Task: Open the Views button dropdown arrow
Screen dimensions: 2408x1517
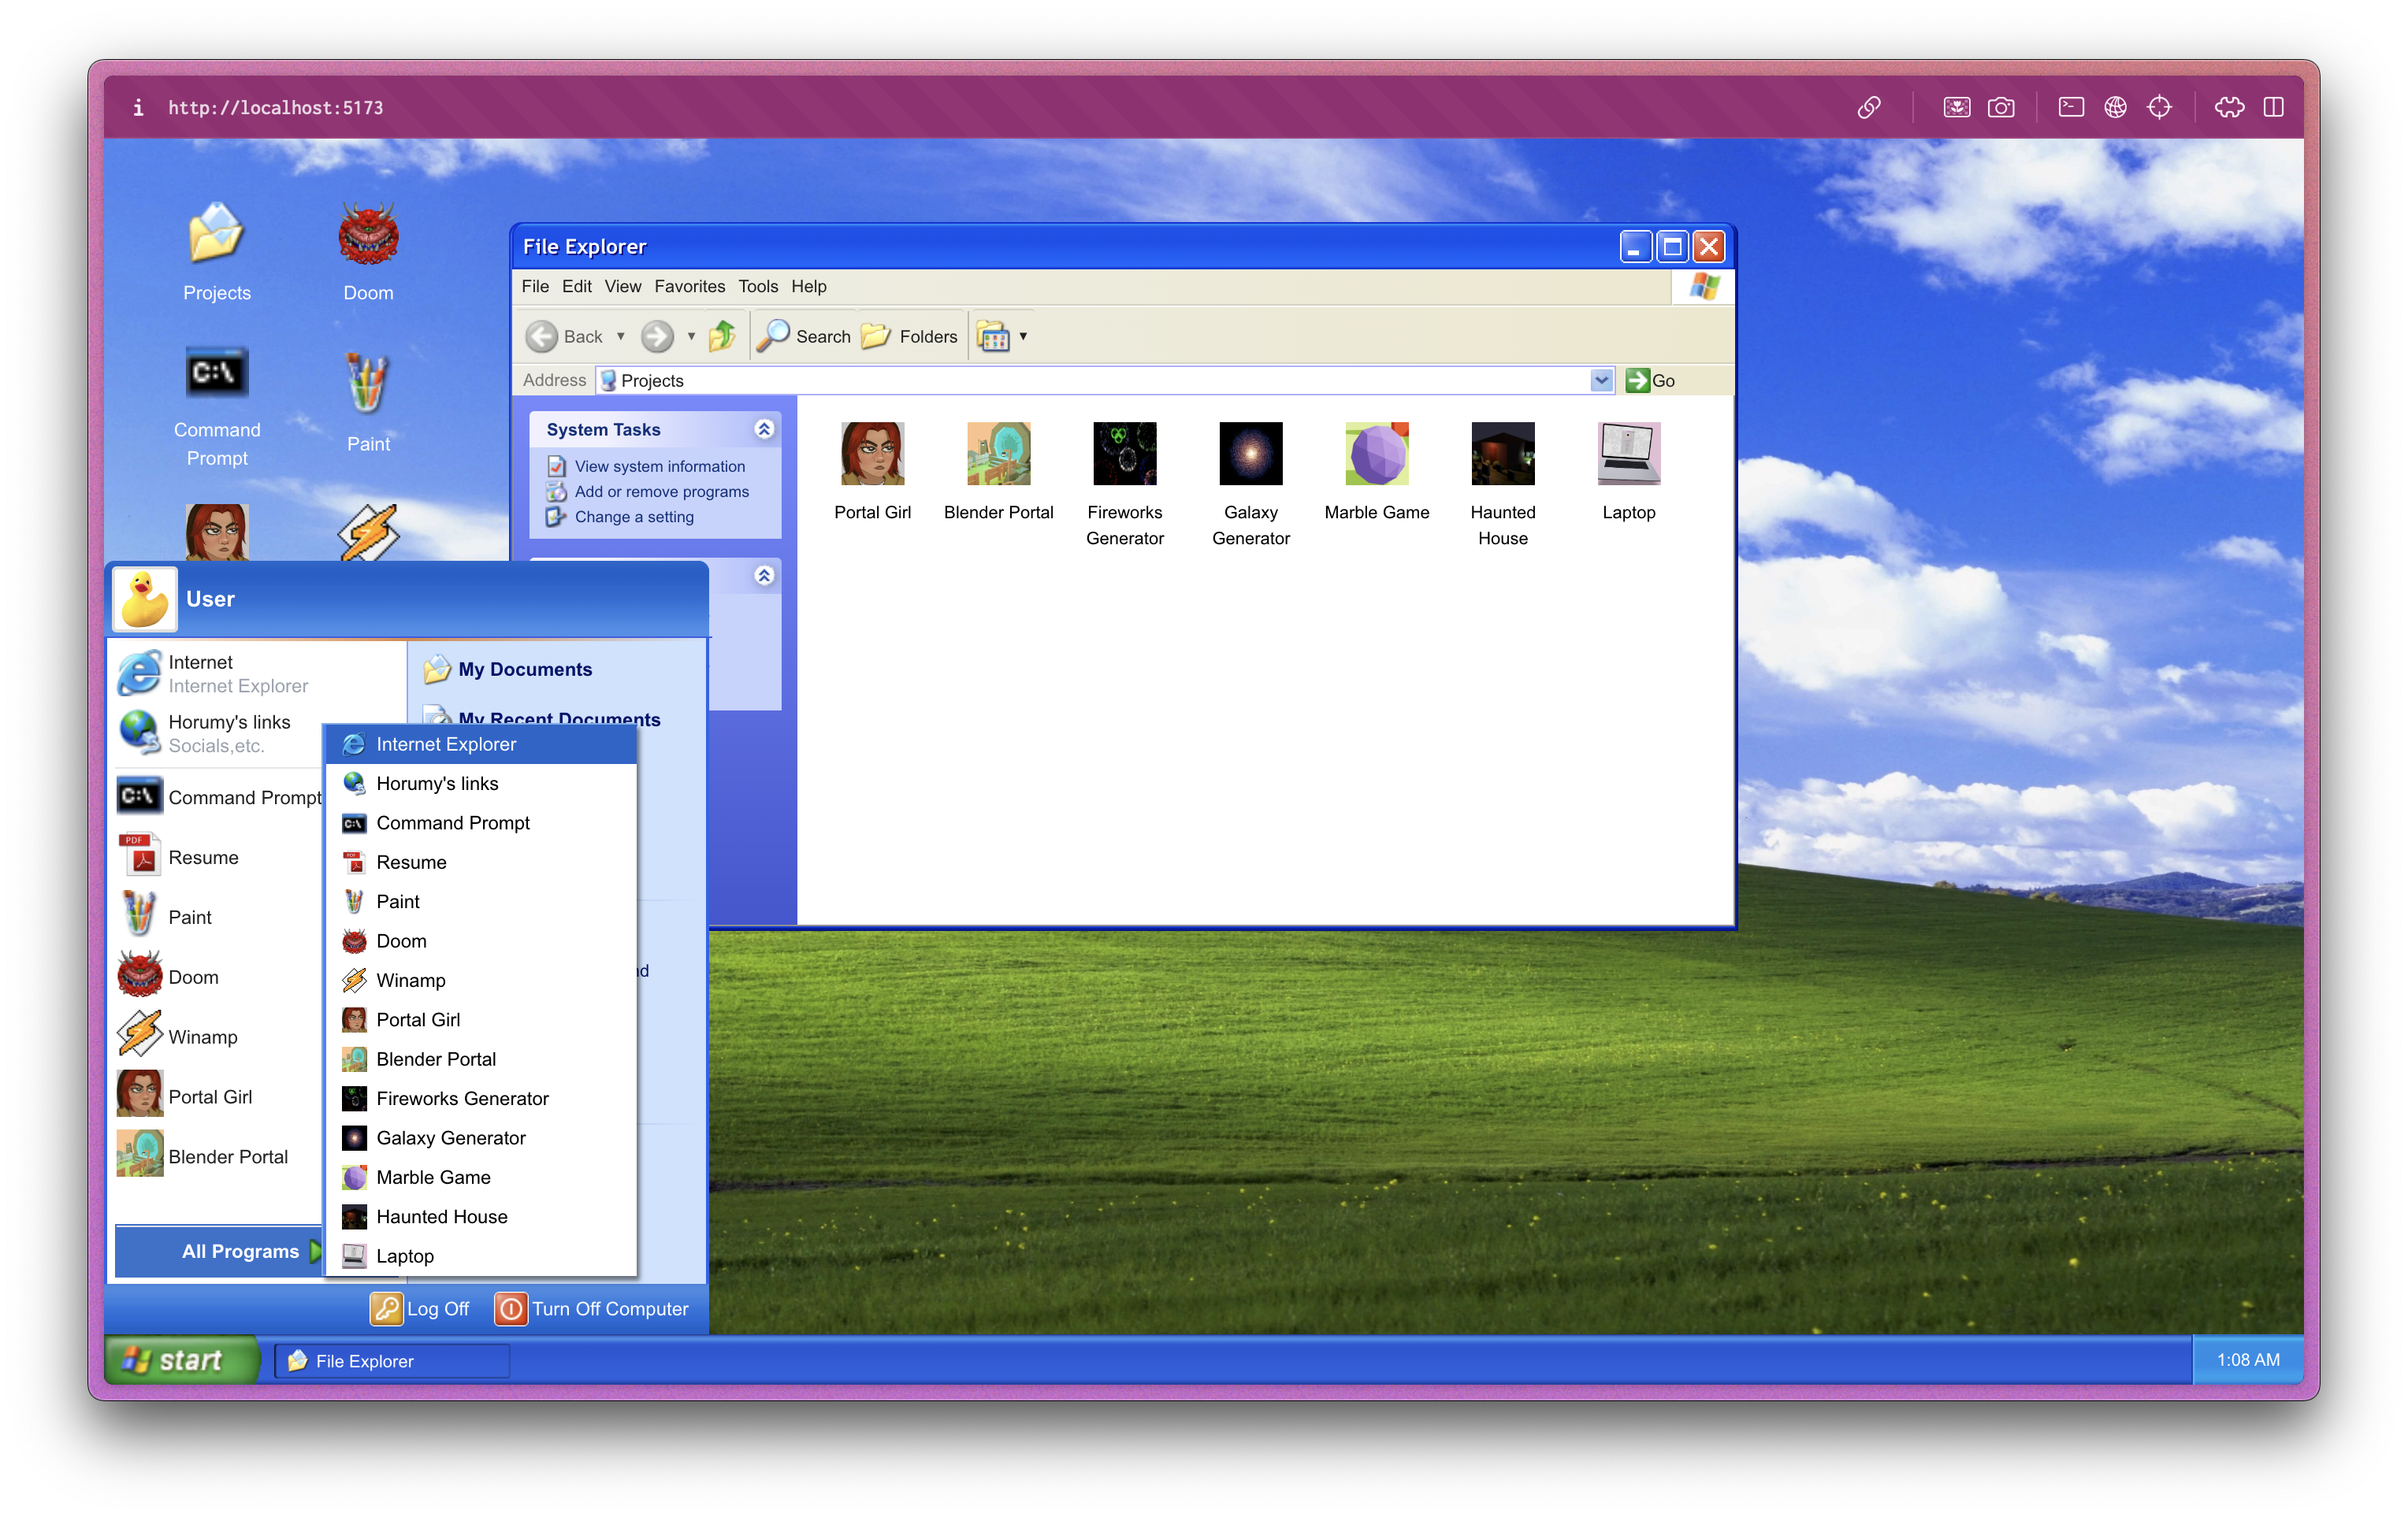Action: click(x=1023, y=336)
